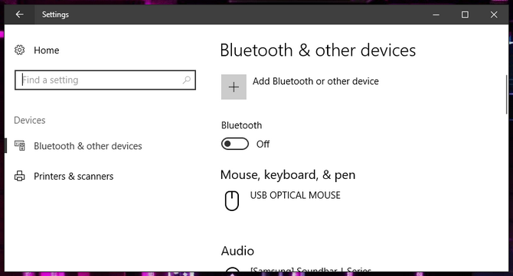Click the vertical scrollbar thumb
The image size is (513, 276).
click(506, 94)
